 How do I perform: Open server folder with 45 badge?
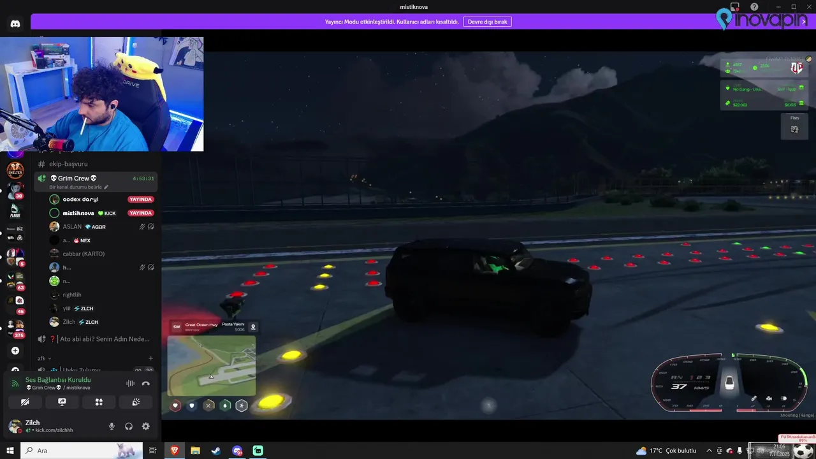point(15,304)
